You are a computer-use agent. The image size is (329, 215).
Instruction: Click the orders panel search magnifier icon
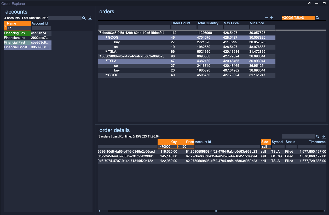click(318, 18)
